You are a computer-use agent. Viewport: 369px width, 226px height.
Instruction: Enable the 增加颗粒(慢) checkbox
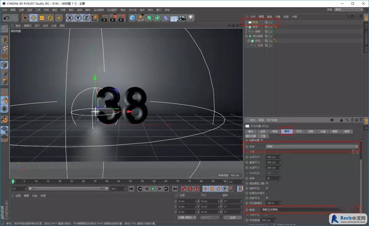tap(267, 183)
